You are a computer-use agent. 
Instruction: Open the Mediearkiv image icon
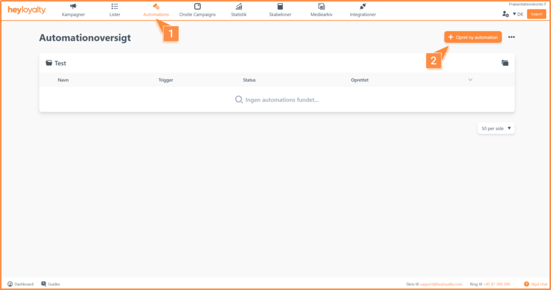pos(321,6)
